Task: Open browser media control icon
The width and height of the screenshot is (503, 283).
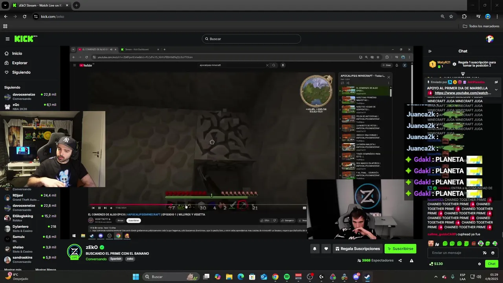Action: click(x=478, y=17)
